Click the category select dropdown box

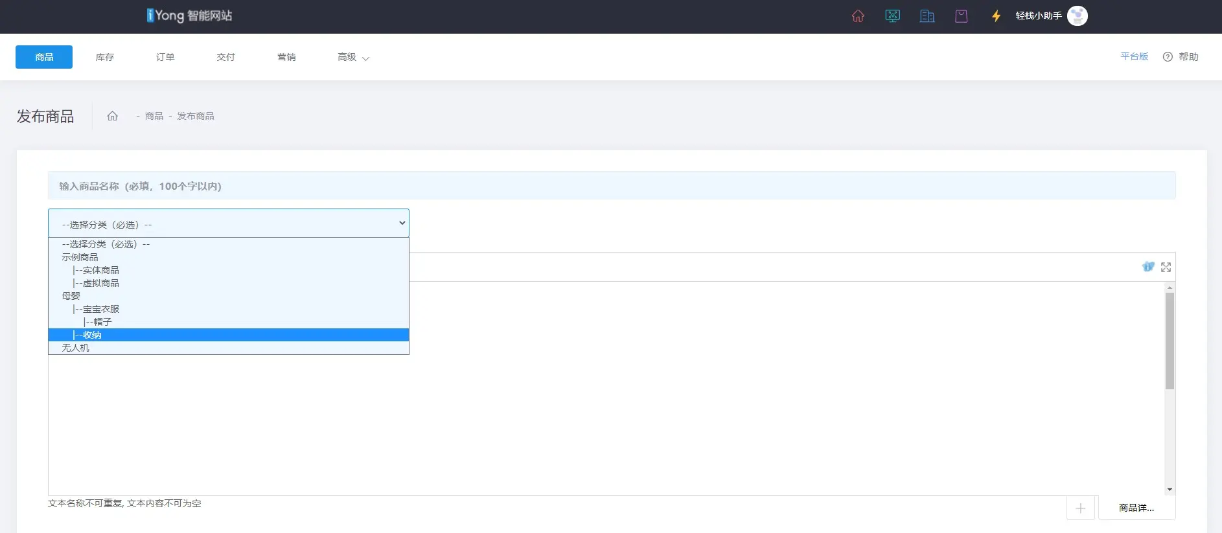coord(228,223)
